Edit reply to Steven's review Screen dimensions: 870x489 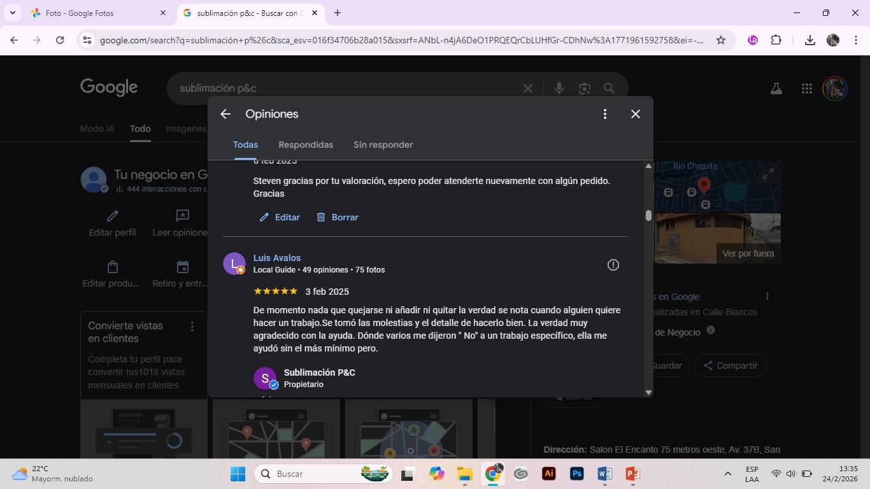(x=280, y=217)
